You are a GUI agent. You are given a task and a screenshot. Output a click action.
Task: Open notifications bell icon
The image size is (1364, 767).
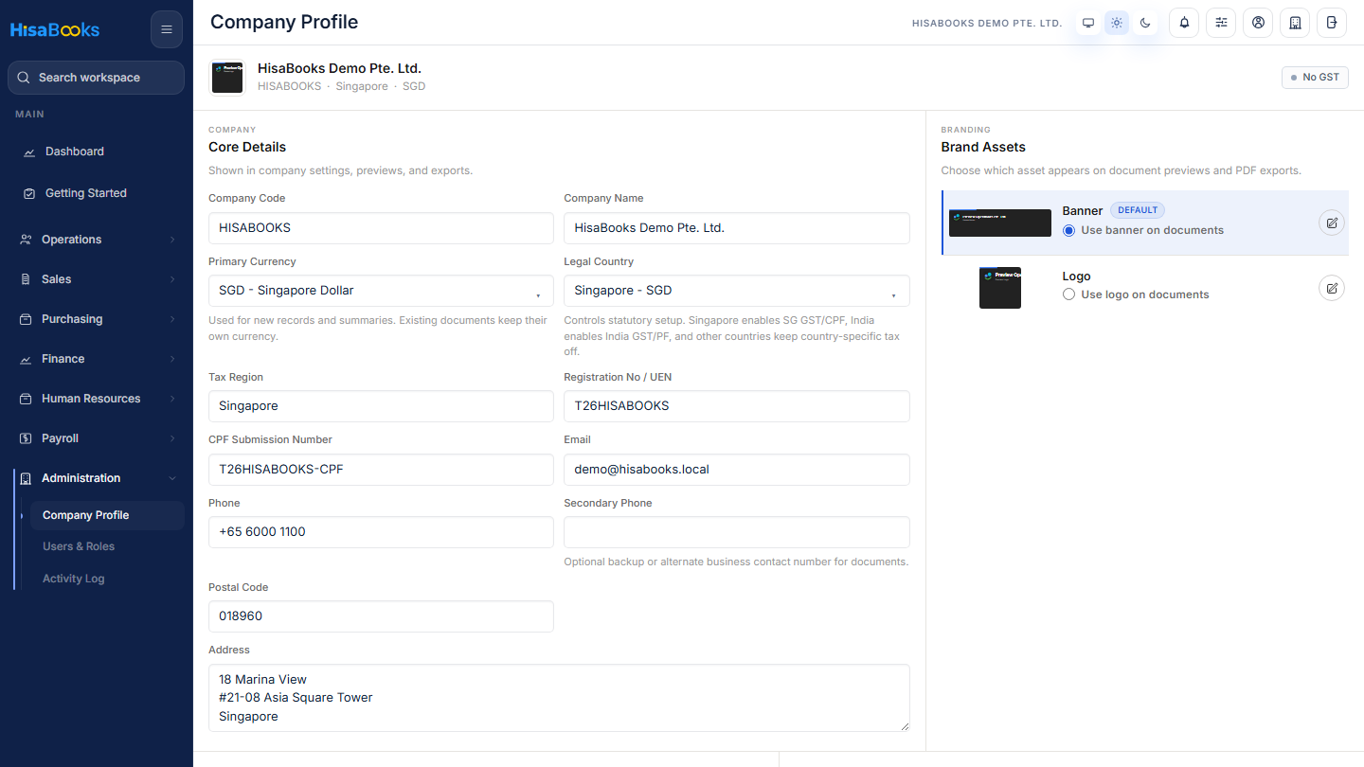(1184, 23)
